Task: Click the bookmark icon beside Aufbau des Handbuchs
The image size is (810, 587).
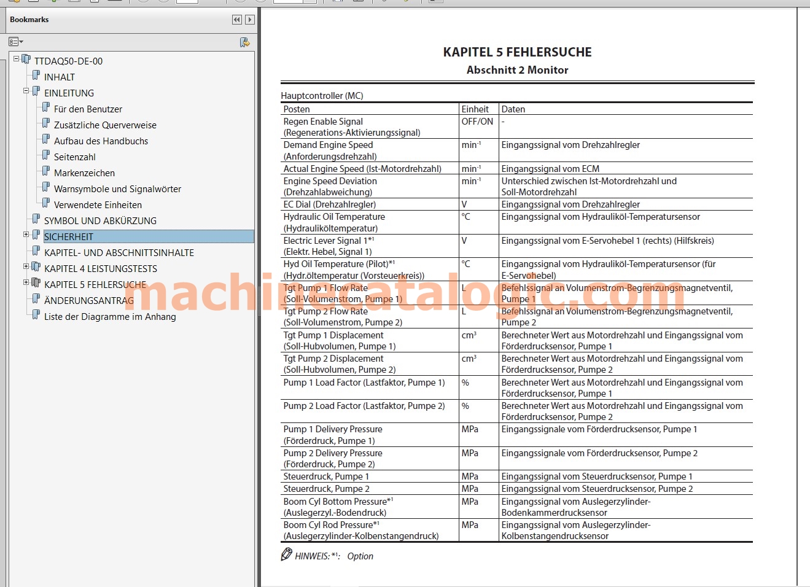Action: (x=45, y=139)
